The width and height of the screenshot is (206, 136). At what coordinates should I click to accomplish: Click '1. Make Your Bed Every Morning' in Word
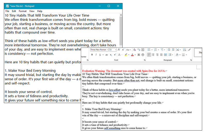click(101, 109)
